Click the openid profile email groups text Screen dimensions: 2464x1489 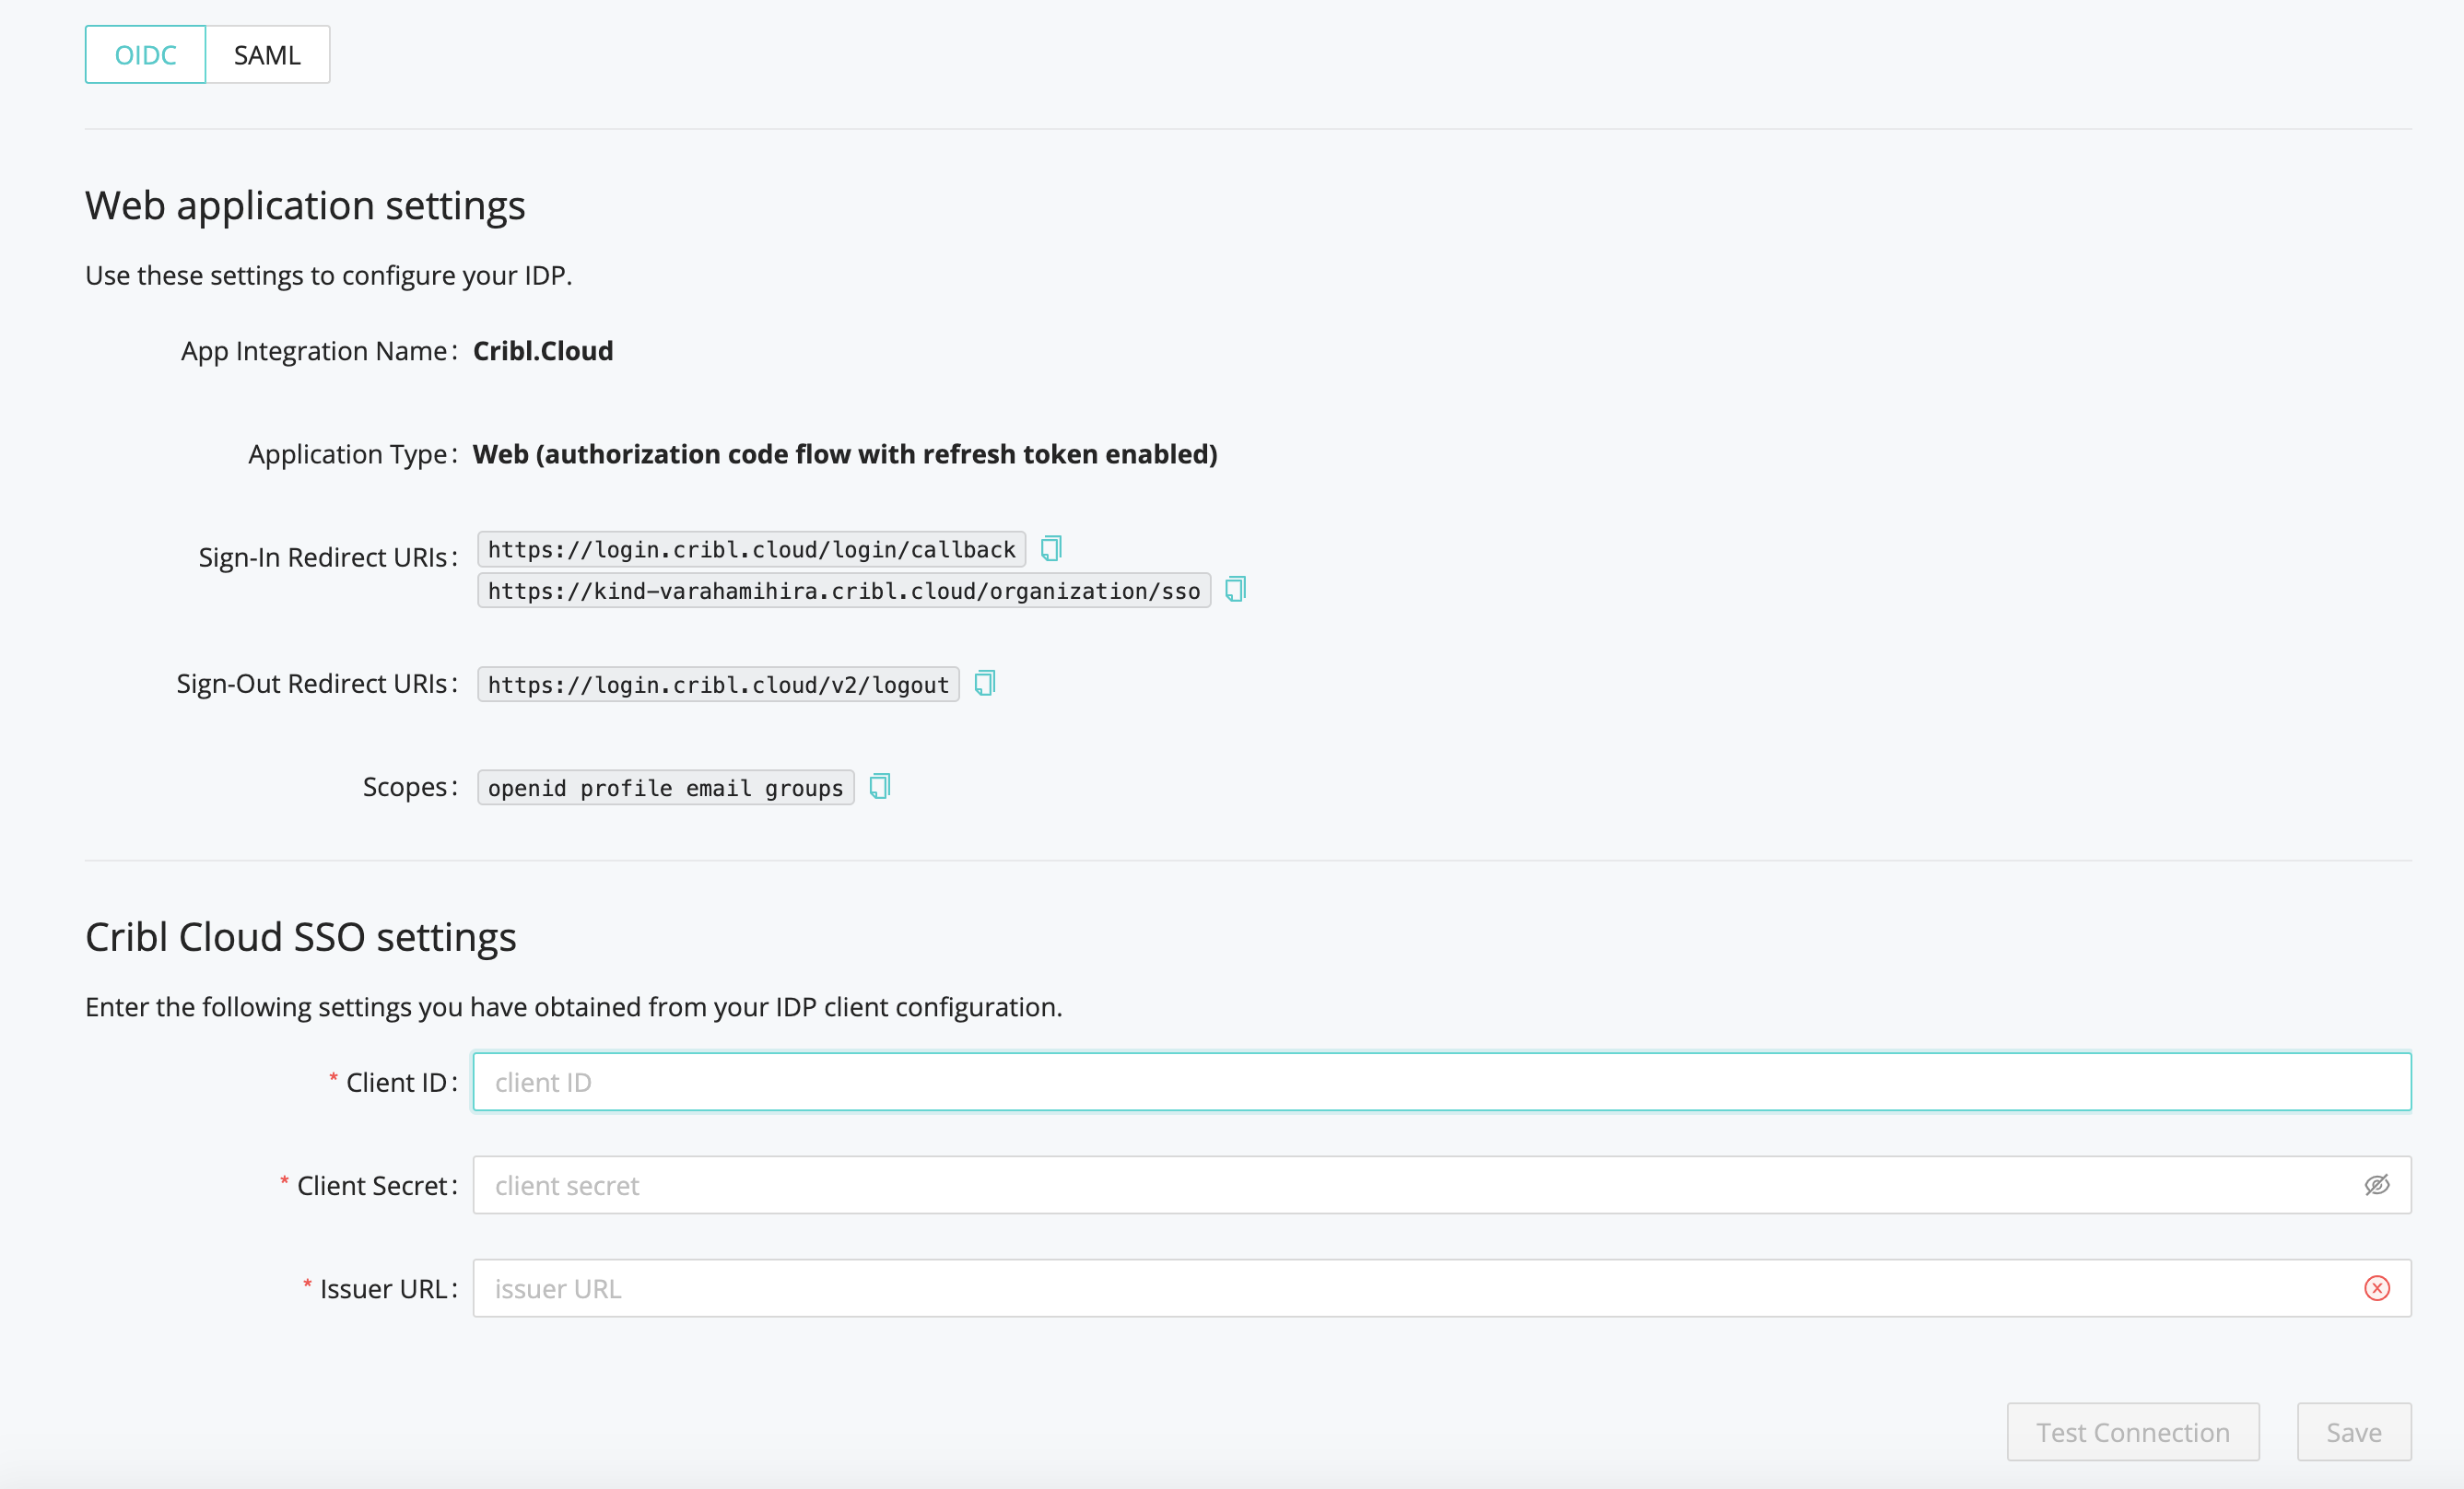666,787
